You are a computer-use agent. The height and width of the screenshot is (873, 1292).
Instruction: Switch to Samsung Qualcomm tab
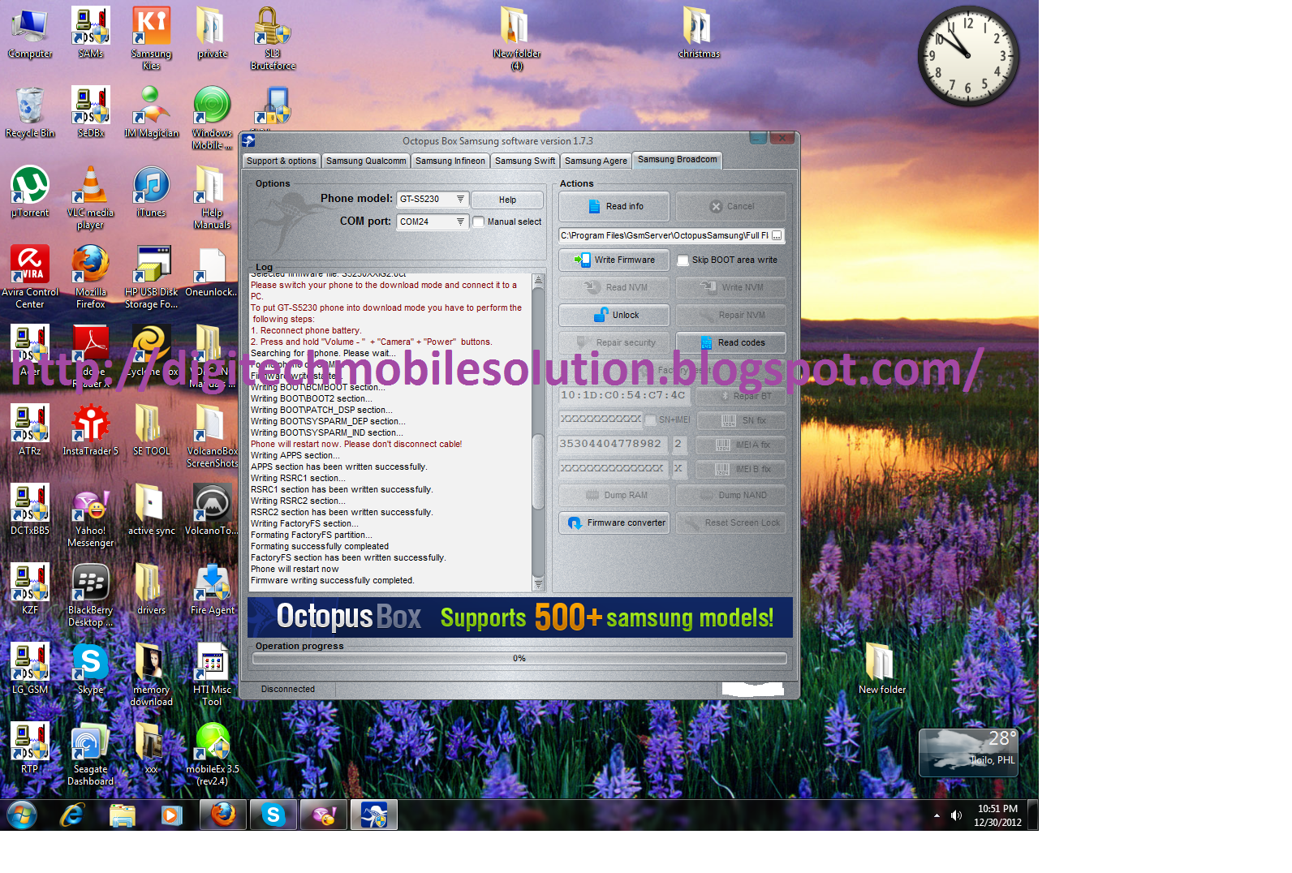click(366, 161)
